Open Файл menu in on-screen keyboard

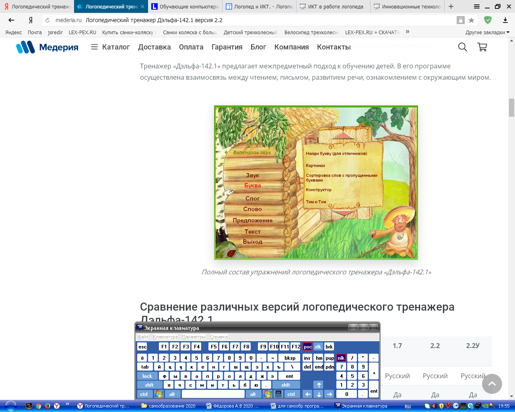pyautogui.click(x=143, y=337)
